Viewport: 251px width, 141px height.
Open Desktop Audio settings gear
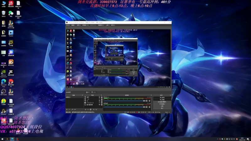pyautogui.click(x=150, y=107)
